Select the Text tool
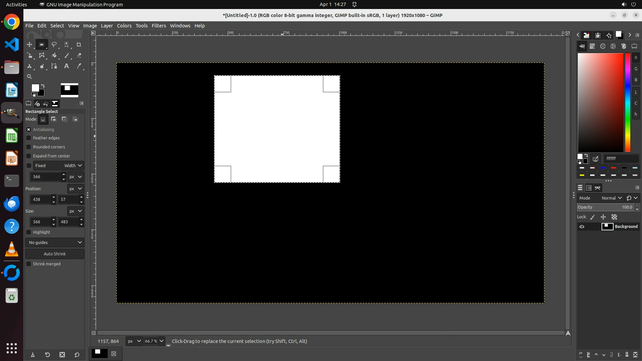 (67, 66)
